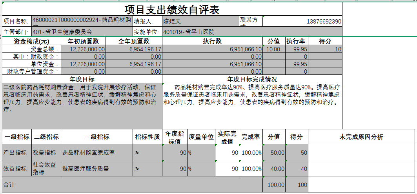Select the 药品耗材购置完成率 indicator cell
417x194 pixels.
97,152
